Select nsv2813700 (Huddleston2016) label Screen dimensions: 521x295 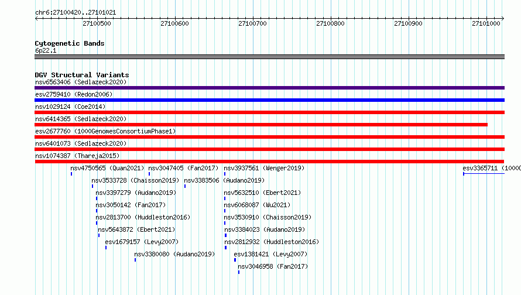click(x=143, y=217)
